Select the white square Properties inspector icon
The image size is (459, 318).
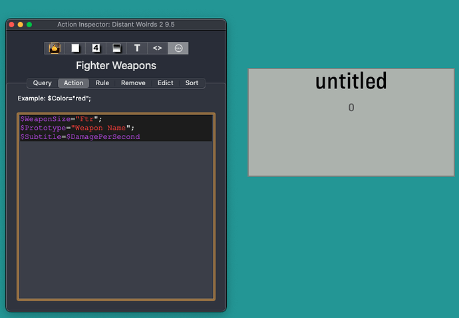pyautogui.click(x=75, y=48)
